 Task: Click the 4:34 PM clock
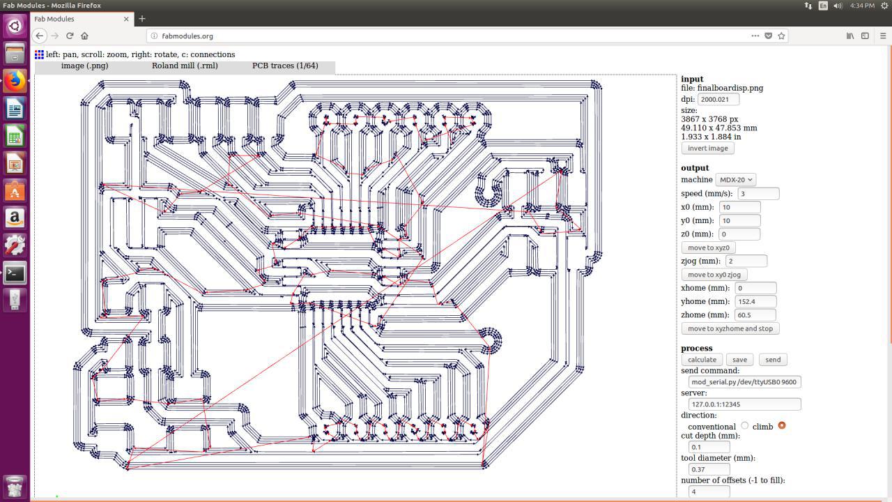[x=862, y=6]
